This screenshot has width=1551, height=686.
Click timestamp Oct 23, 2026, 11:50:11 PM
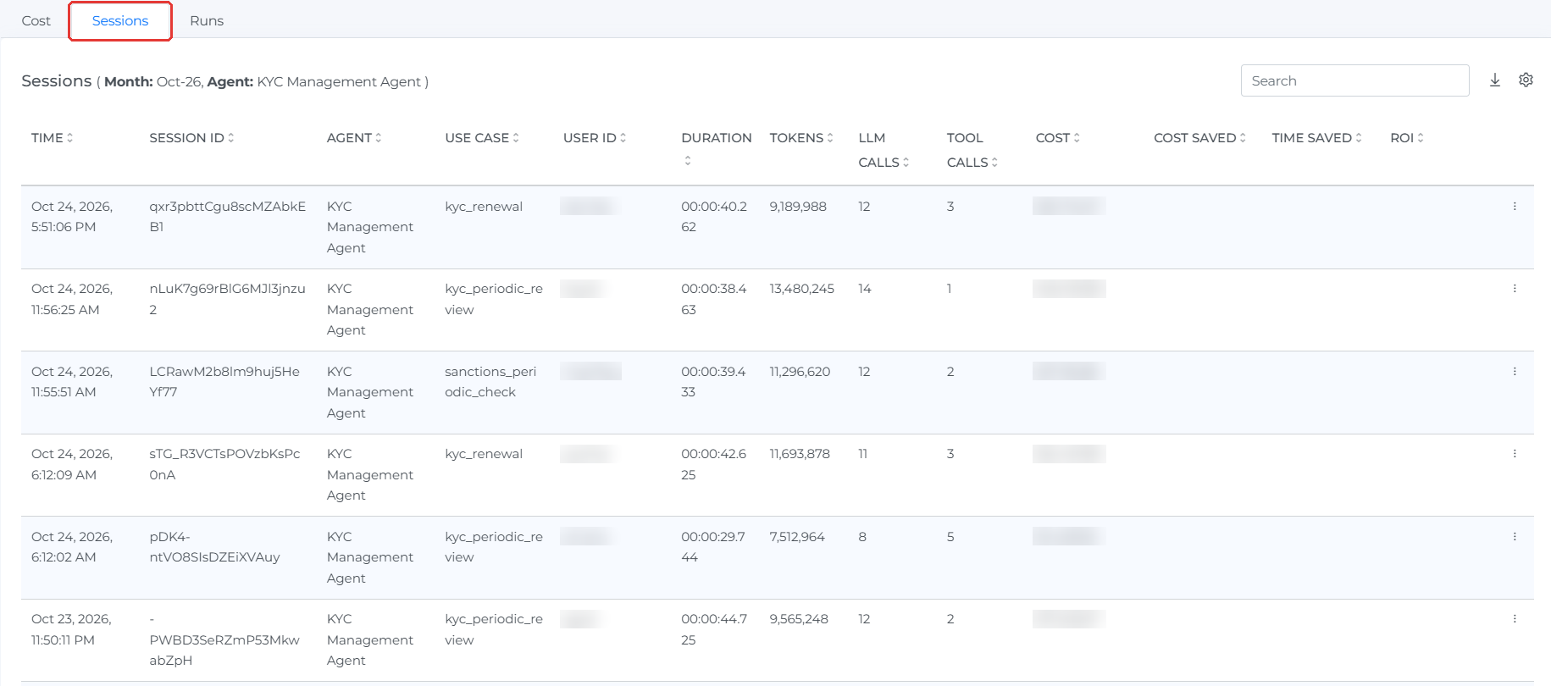click(71, 629)
